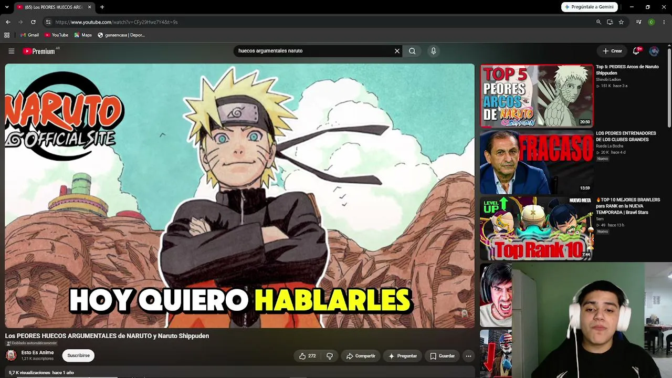This screenshot has width=672, height=378.
Task: Open Chrome three-dot menu
Action: [664, 22]
